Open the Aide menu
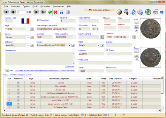Image resolution: width=166 pixels, height=118 pixels. click(x=69, y=6)
